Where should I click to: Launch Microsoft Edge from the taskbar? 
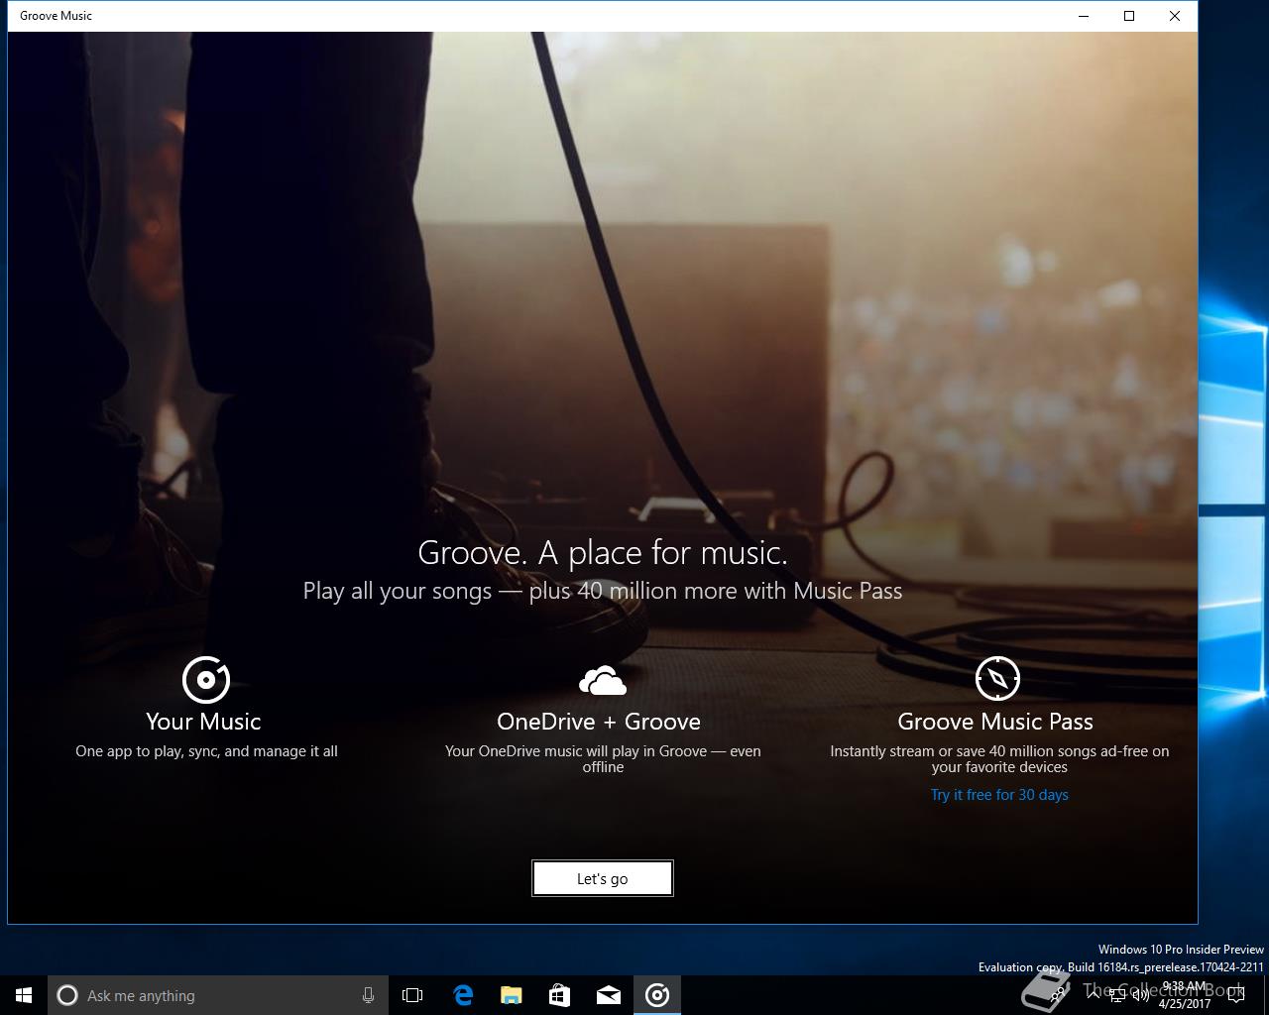click(463, 995)
